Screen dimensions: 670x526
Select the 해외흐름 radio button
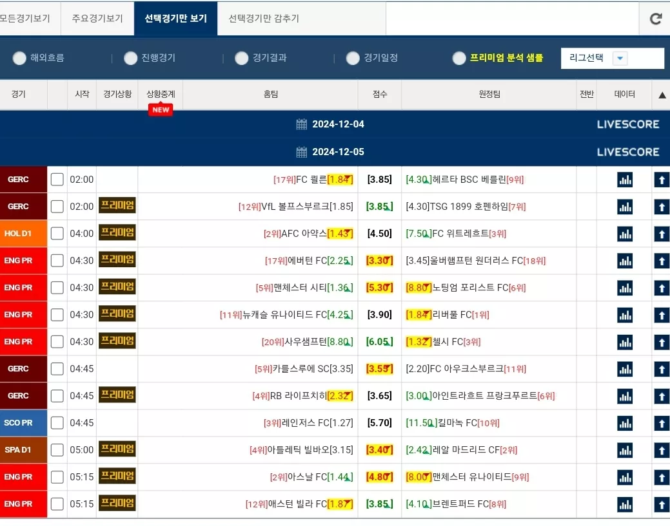point(19,58)
